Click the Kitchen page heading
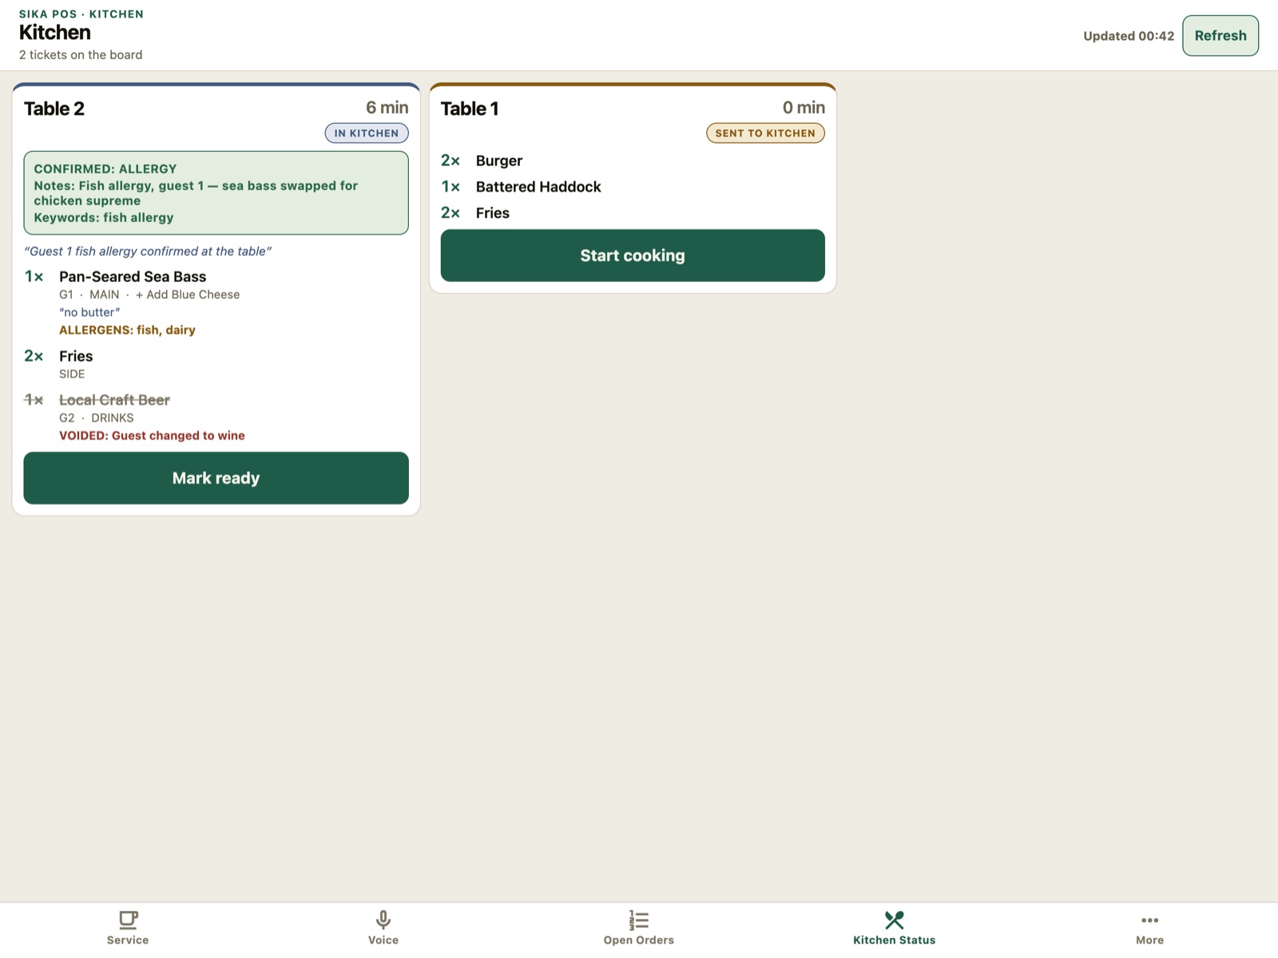Viewport: 1278px width, 958px height. (x=55, y=33)
